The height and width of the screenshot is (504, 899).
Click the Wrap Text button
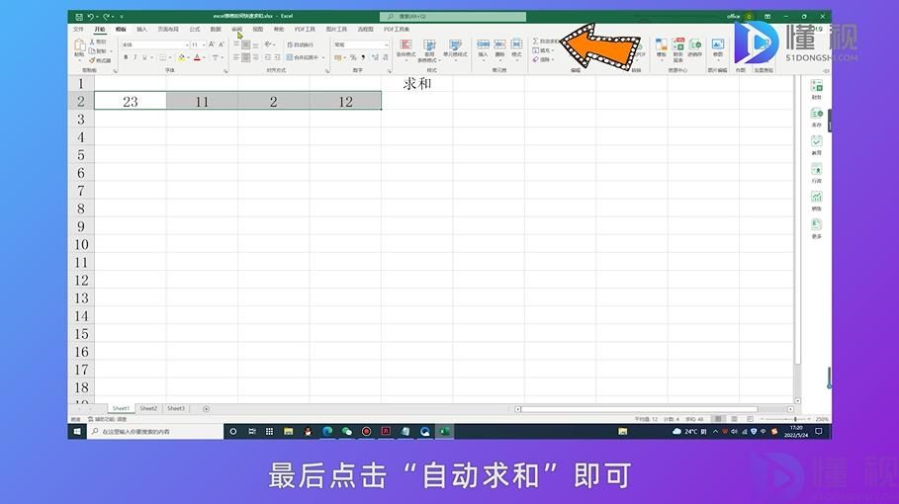coord(300,44)
